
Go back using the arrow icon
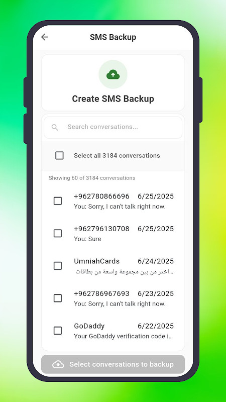(x=45, y=37)
